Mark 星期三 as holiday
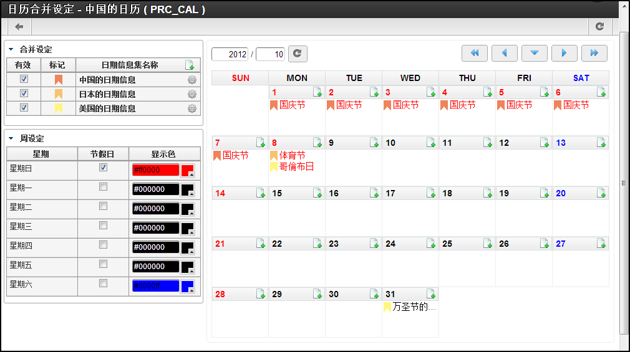 pos(104,225)
